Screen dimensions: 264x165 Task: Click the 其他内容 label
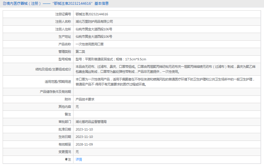[65, 107]
